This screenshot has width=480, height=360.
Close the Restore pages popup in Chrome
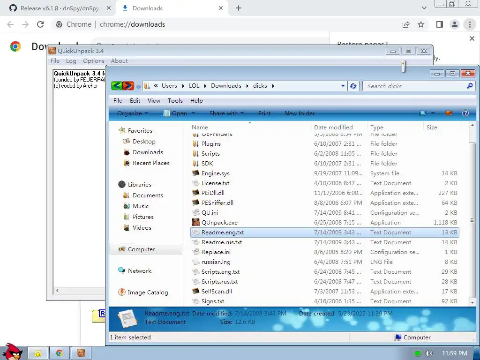pos(472,38)
